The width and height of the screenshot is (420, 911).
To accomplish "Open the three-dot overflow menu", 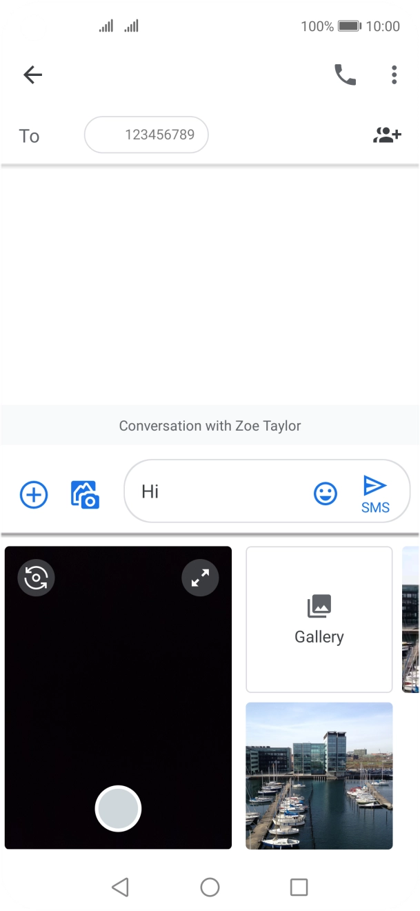I will [x=394, y=75].
